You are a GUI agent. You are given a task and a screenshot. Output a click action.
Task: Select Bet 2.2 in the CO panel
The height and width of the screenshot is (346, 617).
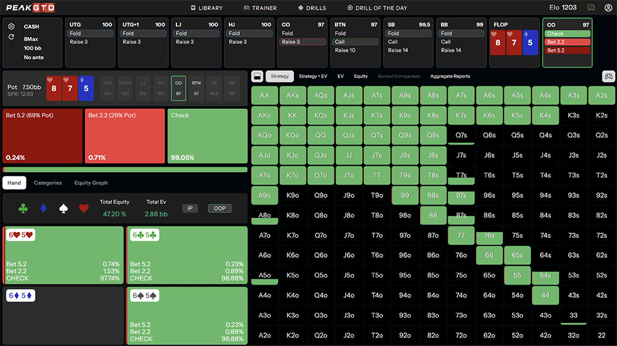point(567,42)
